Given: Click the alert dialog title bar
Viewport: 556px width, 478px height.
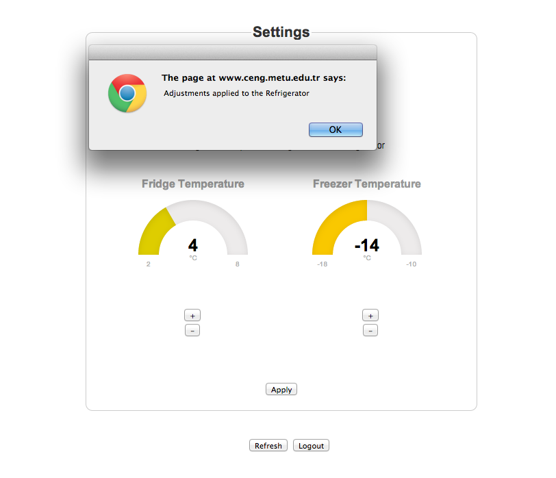Looking at the screenshot, I should click(x=233, y=53).
